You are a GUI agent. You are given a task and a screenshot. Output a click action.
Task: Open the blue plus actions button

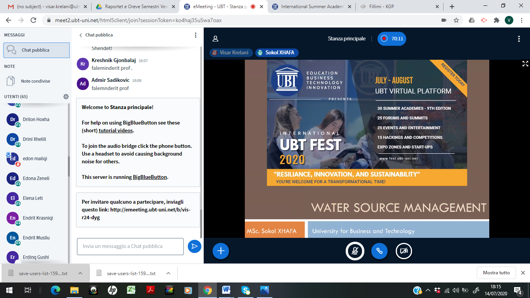pos(221,251)
